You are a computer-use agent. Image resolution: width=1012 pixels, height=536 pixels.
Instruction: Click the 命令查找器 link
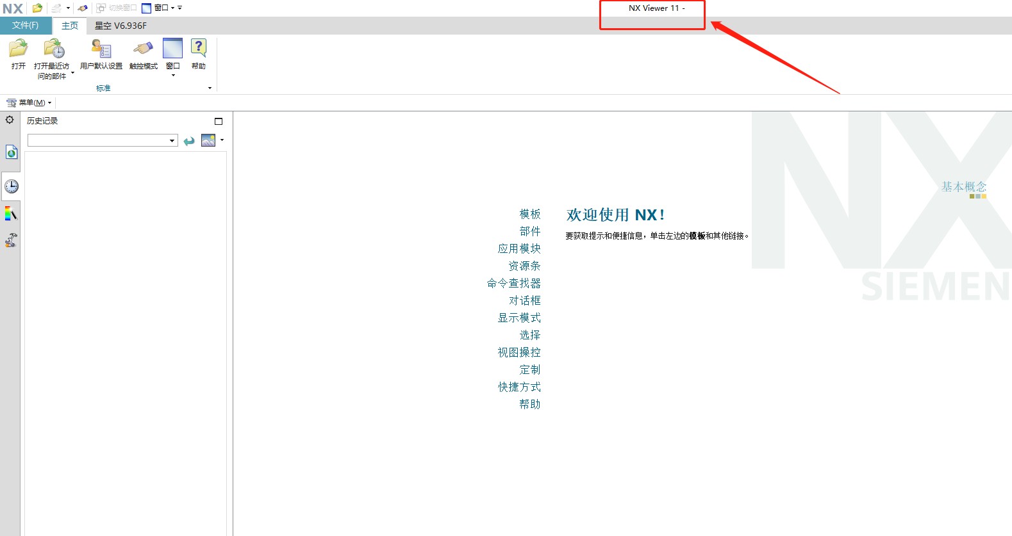pos(513,283)
